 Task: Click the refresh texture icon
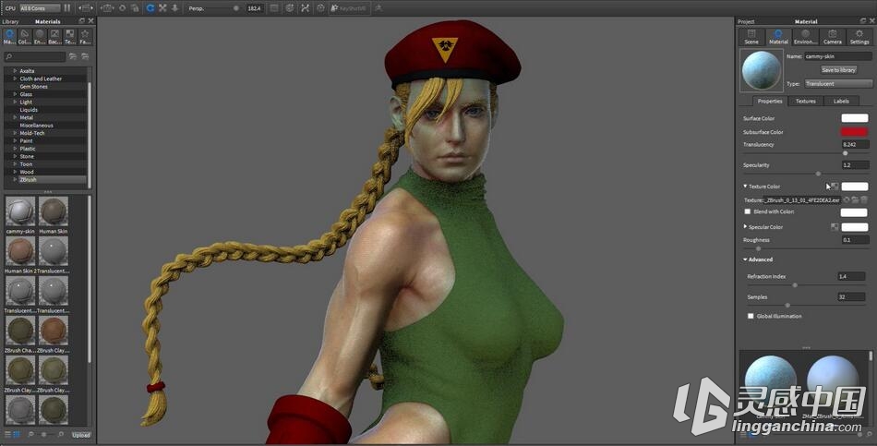[847, 199]
